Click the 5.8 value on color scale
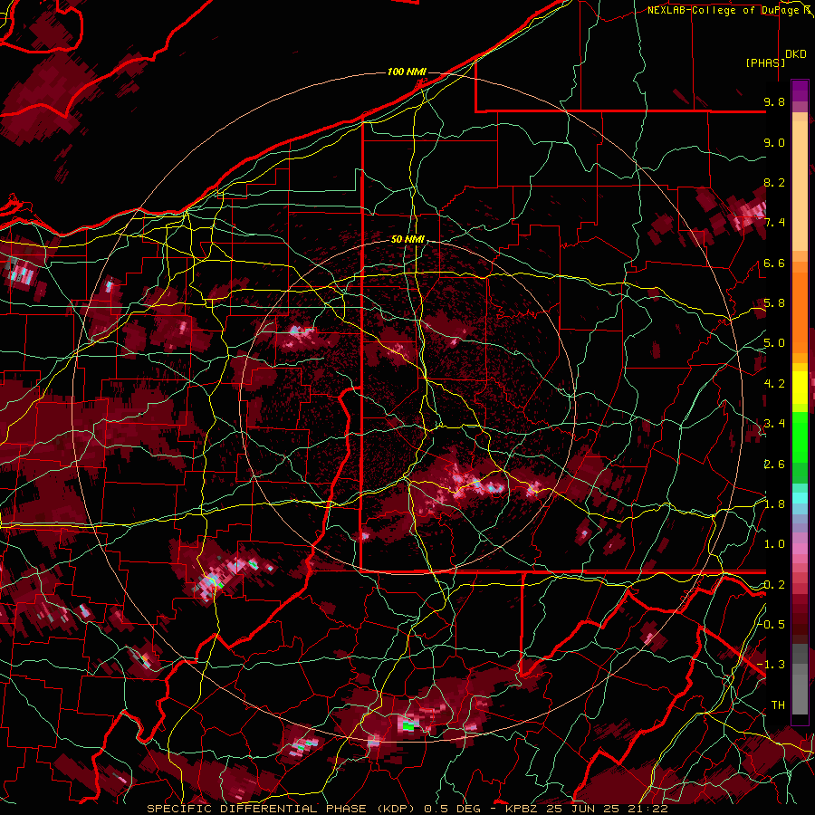815x815 pixels. [x=774, y=303]
